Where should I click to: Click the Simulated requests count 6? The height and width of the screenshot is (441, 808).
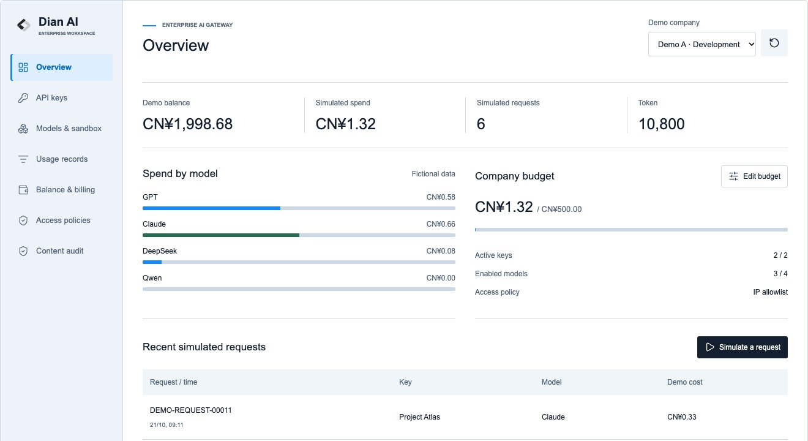[x=481, y=124]
